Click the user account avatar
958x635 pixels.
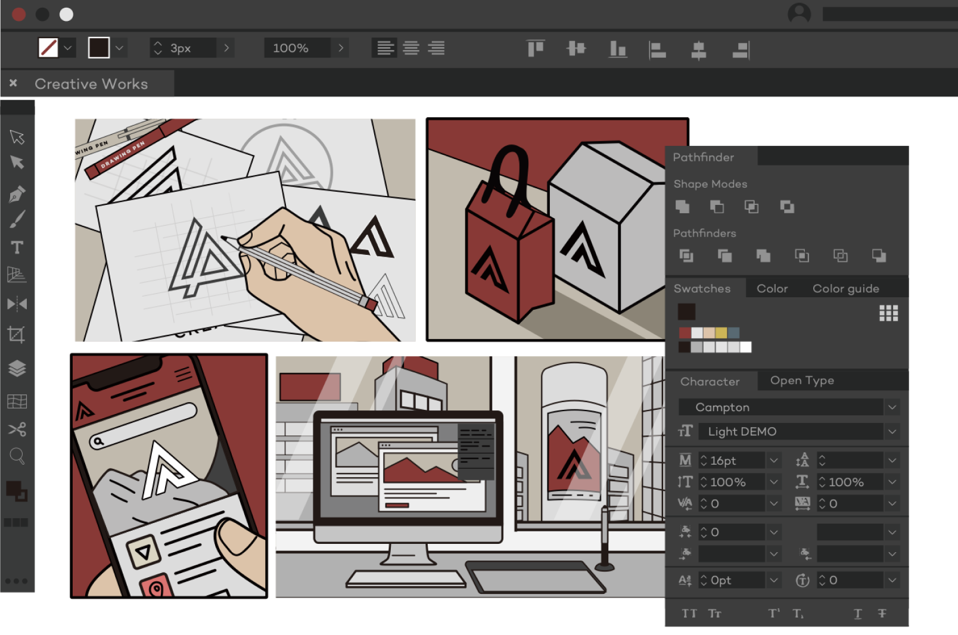point(799,13)
